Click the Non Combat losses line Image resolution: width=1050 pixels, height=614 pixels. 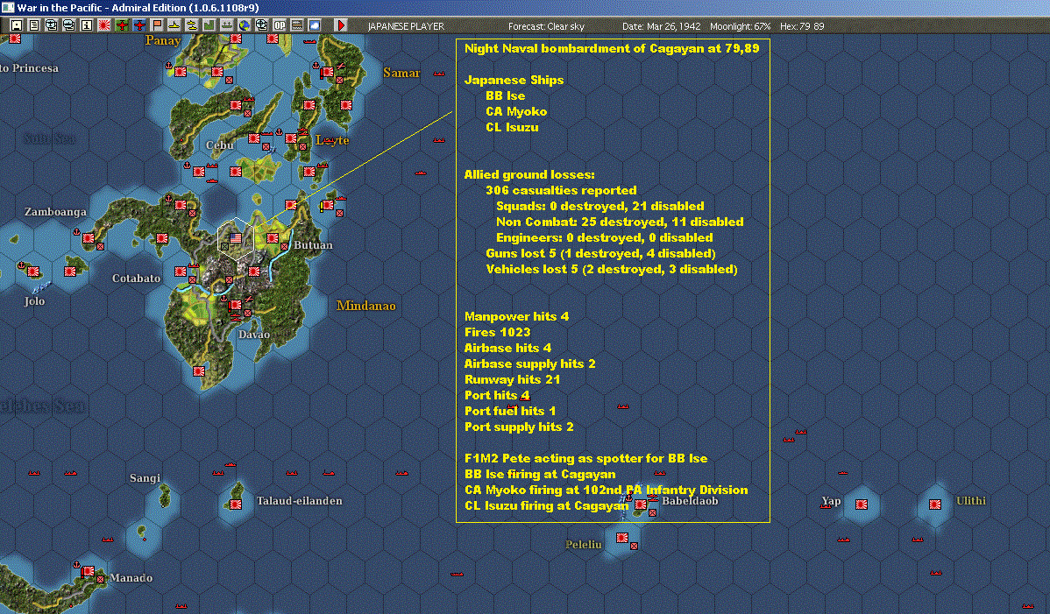pos(620,222)
